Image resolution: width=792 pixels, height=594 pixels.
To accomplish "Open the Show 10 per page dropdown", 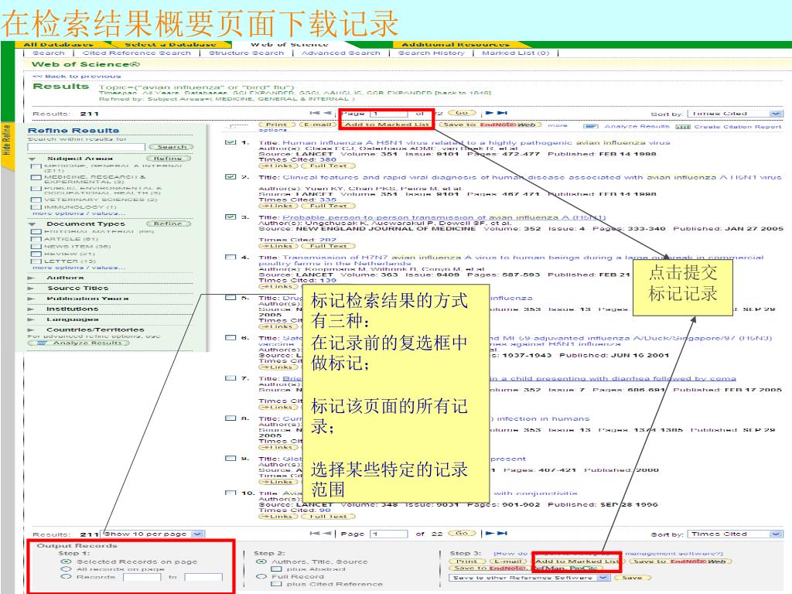I will (x=153, y=534).
